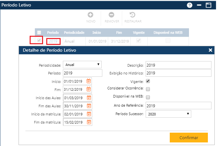Click the Descrição input field
Screen dimensions: 217x146
[178, 65]
